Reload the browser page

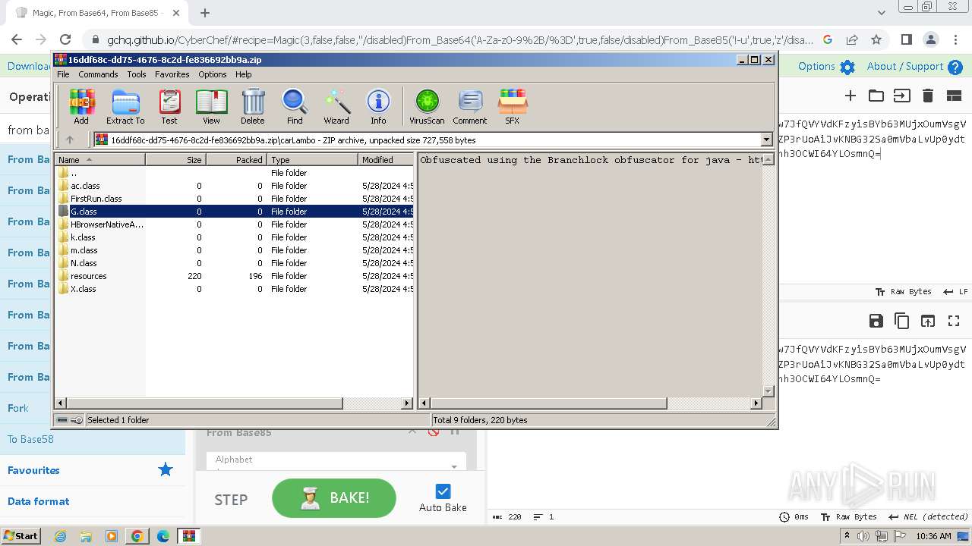click(65, 39)
